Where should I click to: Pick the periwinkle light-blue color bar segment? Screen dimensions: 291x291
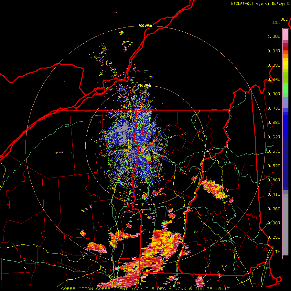[x=286, y=102]
